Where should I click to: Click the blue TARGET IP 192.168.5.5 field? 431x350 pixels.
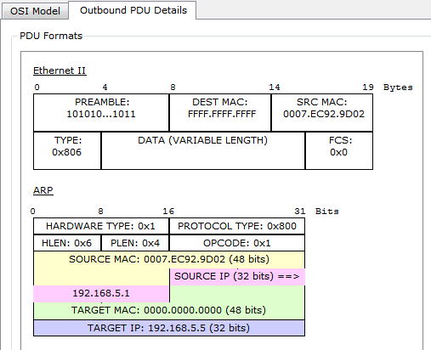coord(169,328)
